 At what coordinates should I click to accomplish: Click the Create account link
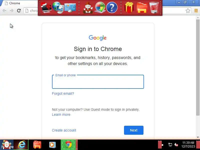tap(64, 130)
